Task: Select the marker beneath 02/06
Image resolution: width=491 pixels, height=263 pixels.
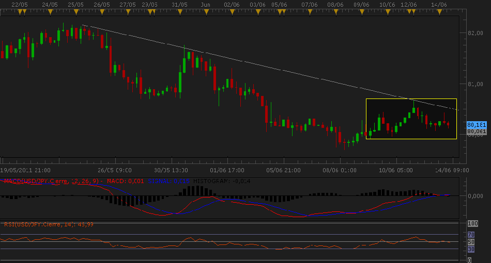Action: click(x=232, y=12)
